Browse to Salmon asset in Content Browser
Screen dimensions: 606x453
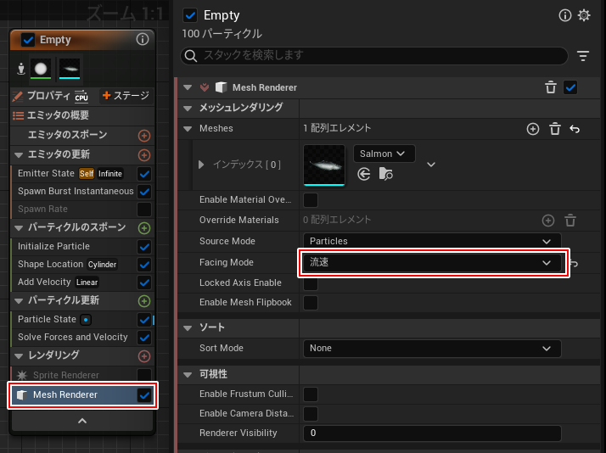[386, 174]
